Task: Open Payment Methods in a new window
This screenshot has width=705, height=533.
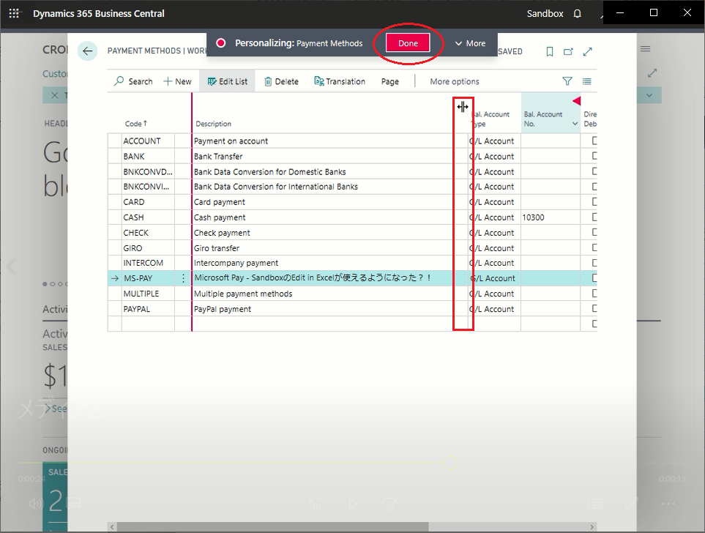Action: [x=568, y=52]
